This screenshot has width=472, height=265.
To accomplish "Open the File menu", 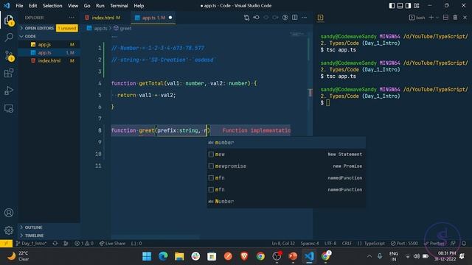I will point(19,6).
